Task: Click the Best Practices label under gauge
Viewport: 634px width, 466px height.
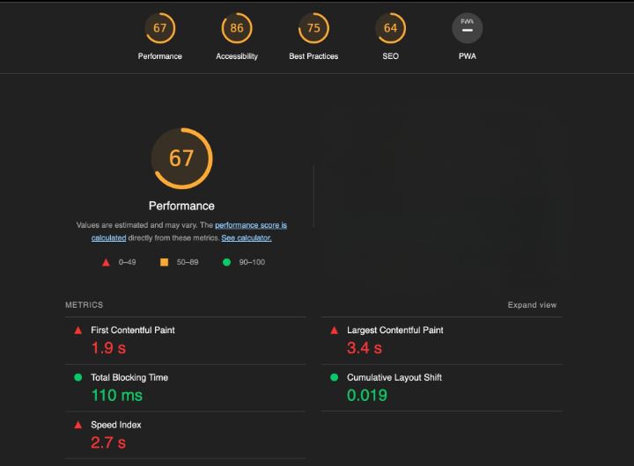Action: 313,56
